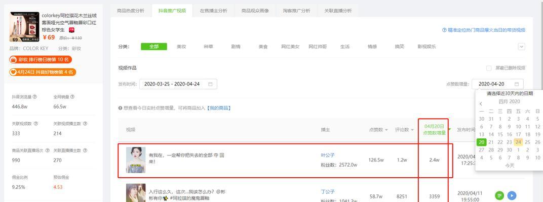This screenshot has width=543, height=202.
Task: Open 商品观众画像 tab
Action: (x=255, y=11)
